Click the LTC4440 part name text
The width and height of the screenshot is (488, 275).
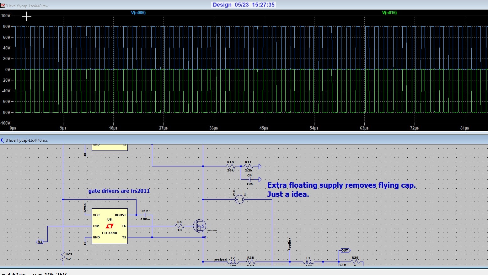click(110, 233)
